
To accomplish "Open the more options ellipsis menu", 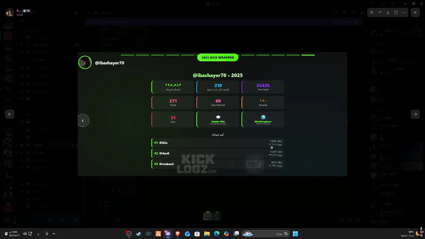I will pyautogui.click(x=404, y=12).
